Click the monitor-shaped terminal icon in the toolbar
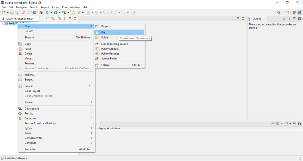The image size is (303, 161). tap(35, 13)
